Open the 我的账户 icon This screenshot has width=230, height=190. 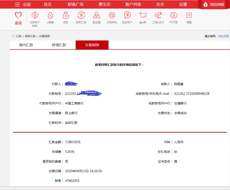pyautogui.click(x=127, y=16)
